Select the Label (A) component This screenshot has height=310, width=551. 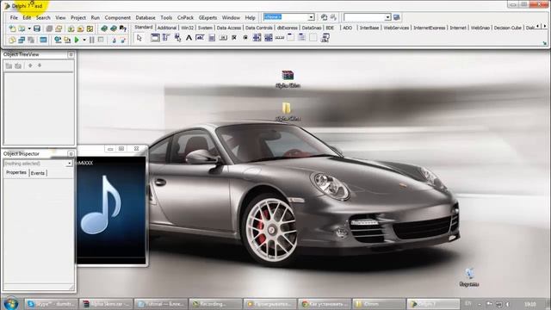[189, 38]
